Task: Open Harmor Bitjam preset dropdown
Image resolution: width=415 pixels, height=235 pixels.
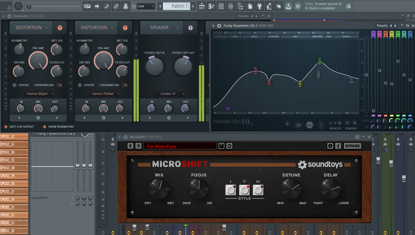Action: (x=39, y=94)
